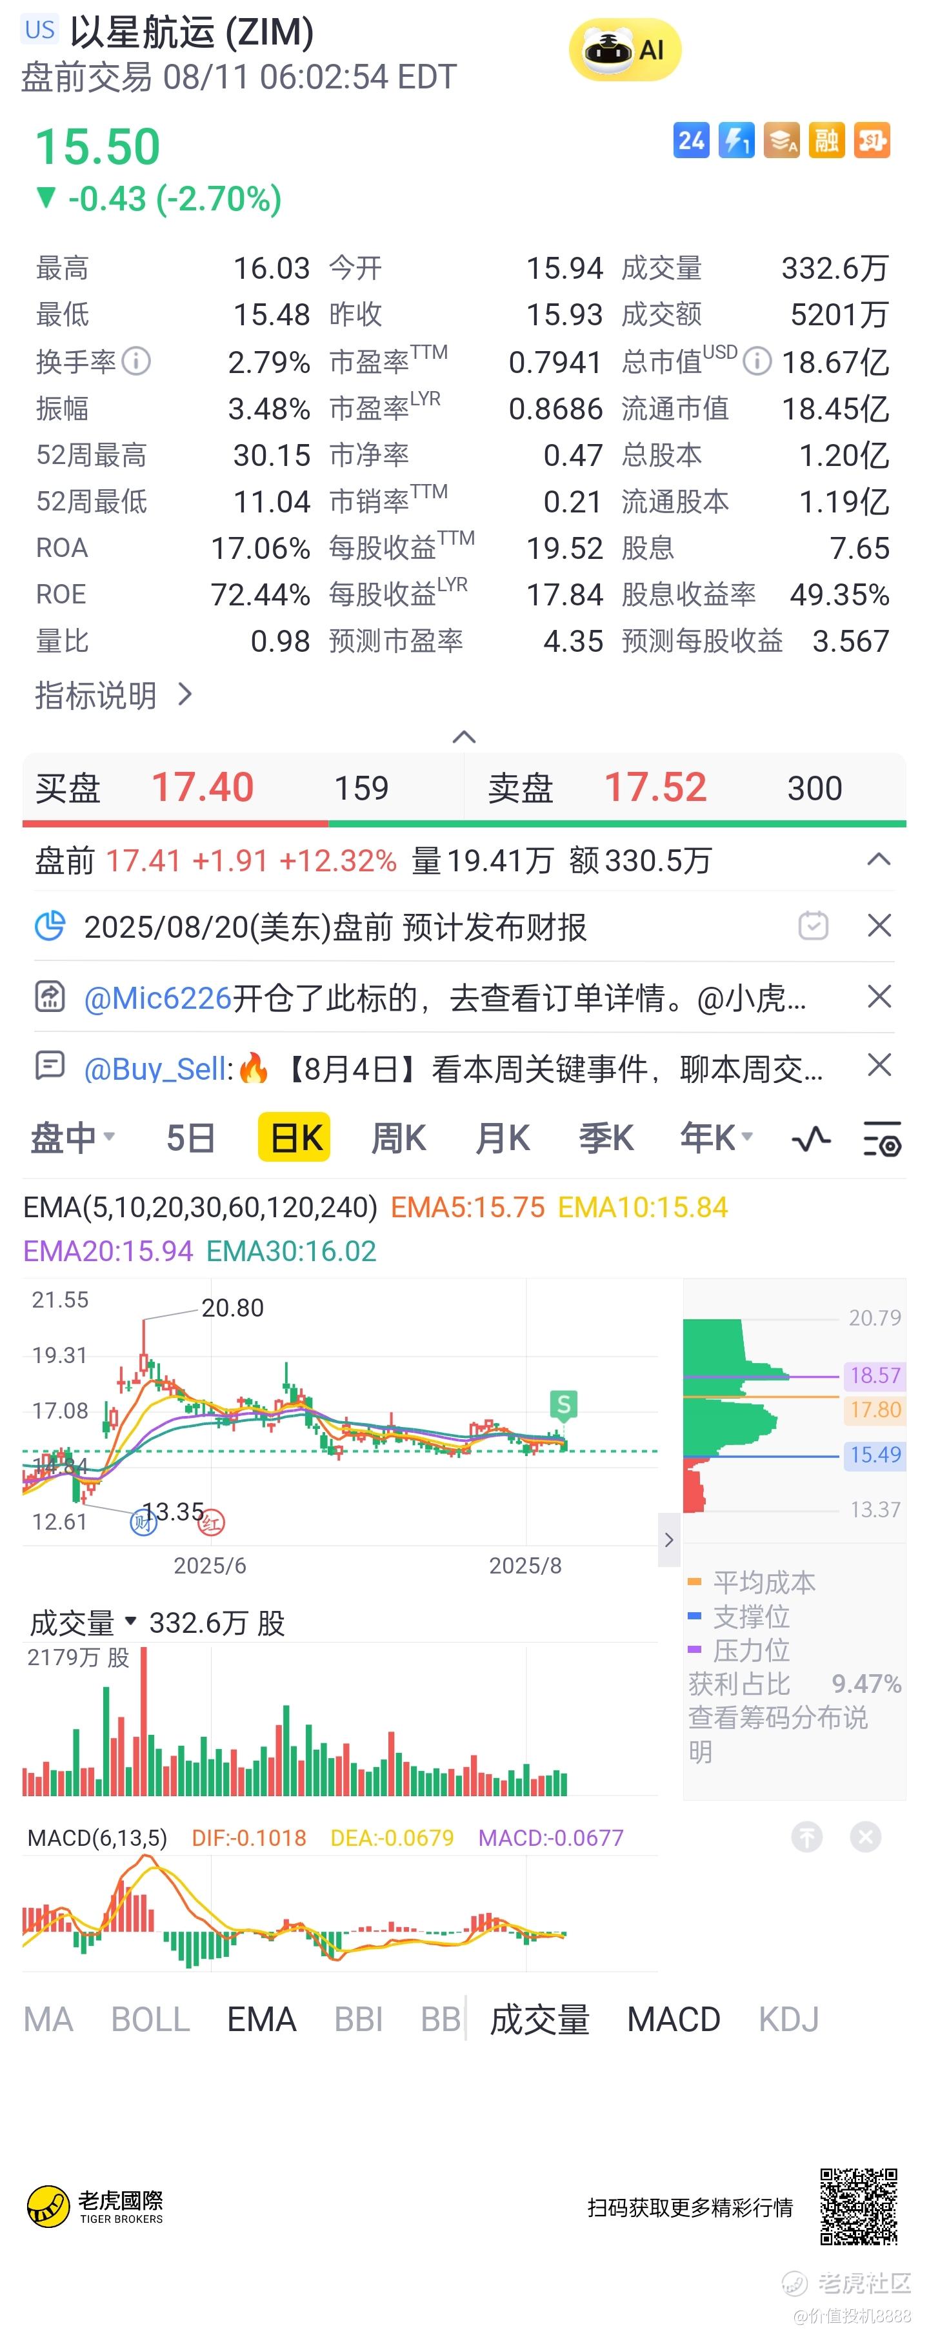Enable the BBI overlay indicator
This screenshot has width=929, height=2337.
[x=358, y=2019]
